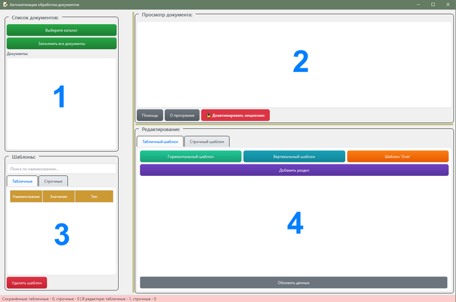The height and width of the screenshot is (302, 456).
Task: Click the green Выберите каталог button
Action: pyautogui.click(x=62, y=30)
